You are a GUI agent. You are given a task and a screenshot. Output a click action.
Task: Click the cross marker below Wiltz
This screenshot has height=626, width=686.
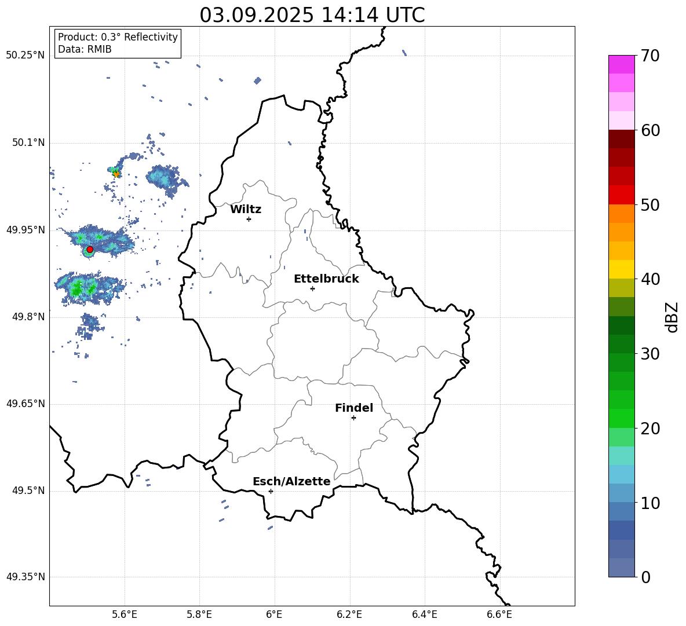point(249,219)
